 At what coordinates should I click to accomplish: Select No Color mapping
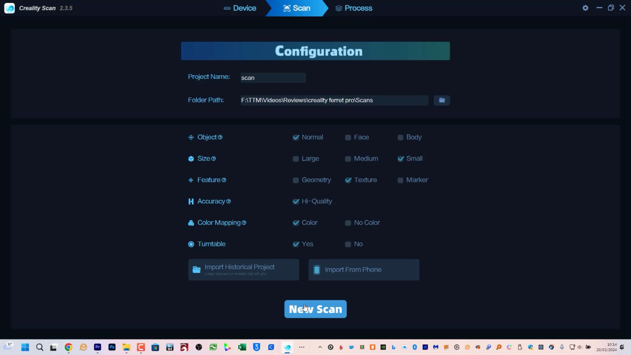click(x=348, y=223)
